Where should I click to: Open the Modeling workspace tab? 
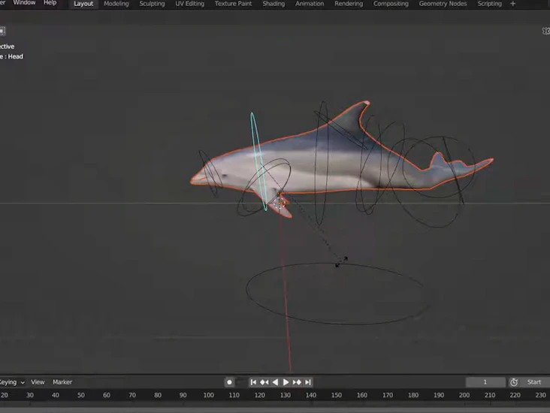[116, 4]
